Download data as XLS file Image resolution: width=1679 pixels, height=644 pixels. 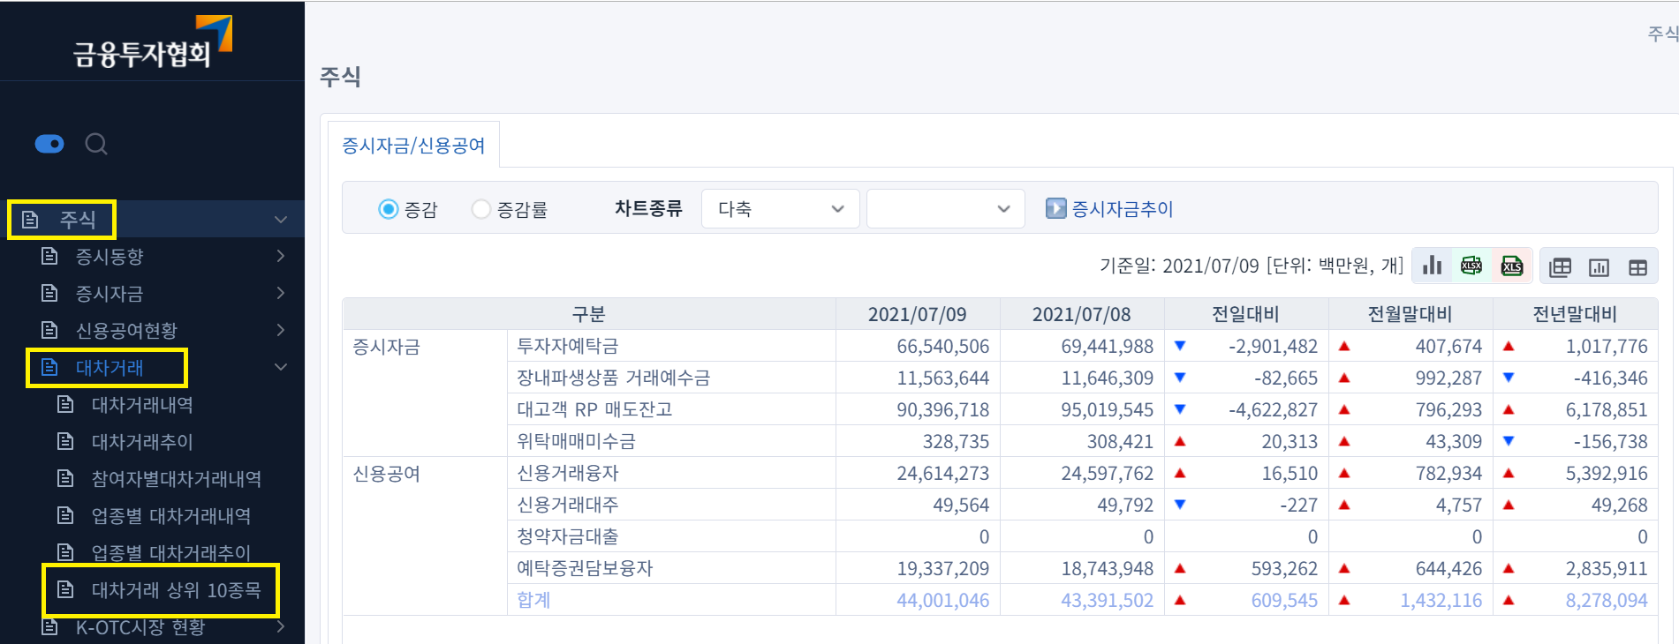tap(1512, 266)
